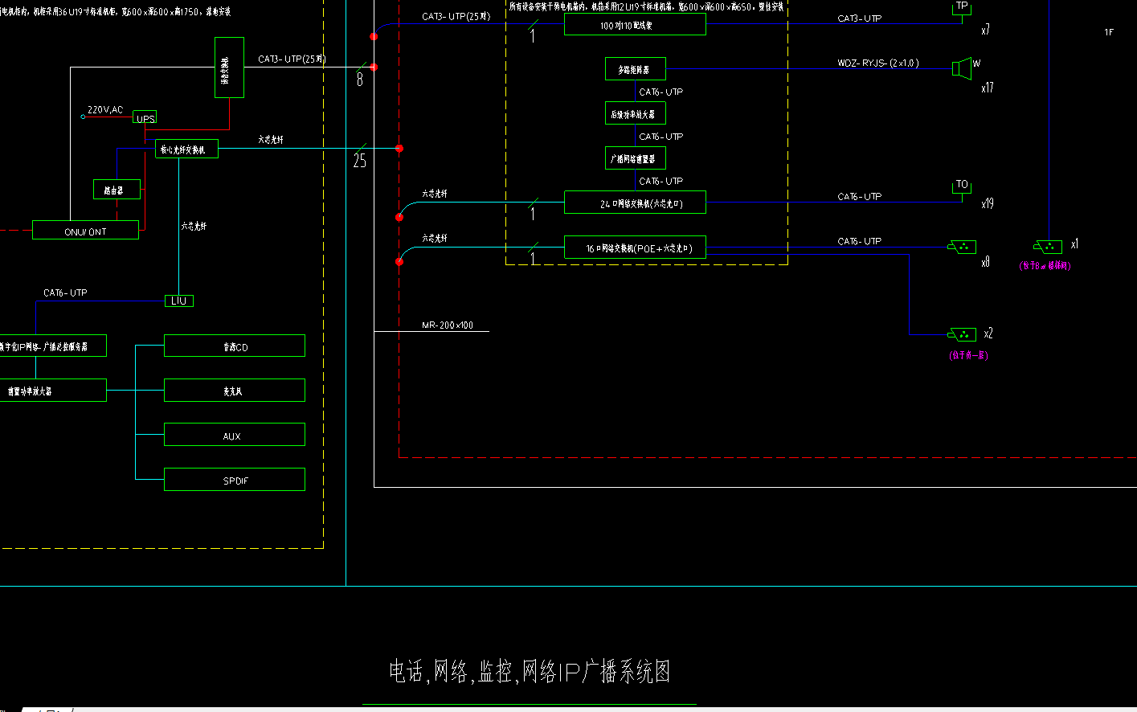Select the 麦克风 microphone box

pyautogui.click(x=235, y=391)
